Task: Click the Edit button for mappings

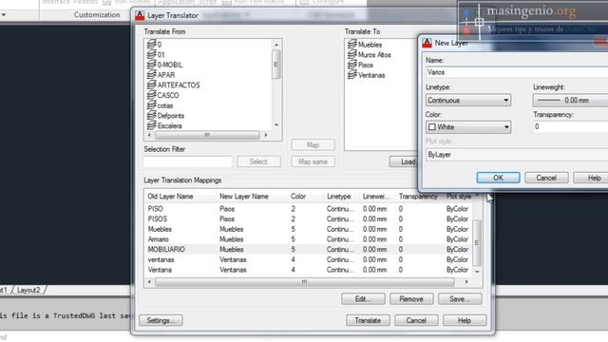Action: click(x=363, y=299)
